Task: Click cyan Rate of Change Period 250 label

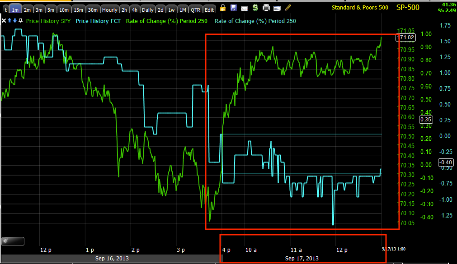Action: click(x=255, y=21)
